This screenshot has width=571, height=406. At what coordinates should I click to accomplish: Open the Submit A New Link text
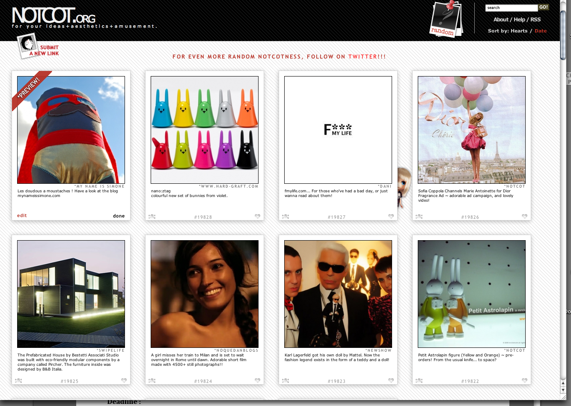[44, 50]
